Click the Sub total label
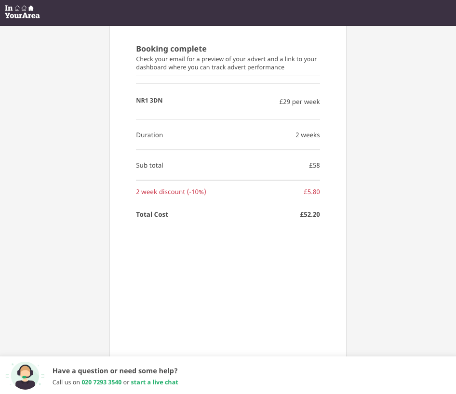The width and height of the screenshot is (456, 394). pyautogui.click(x=149, y=165)
